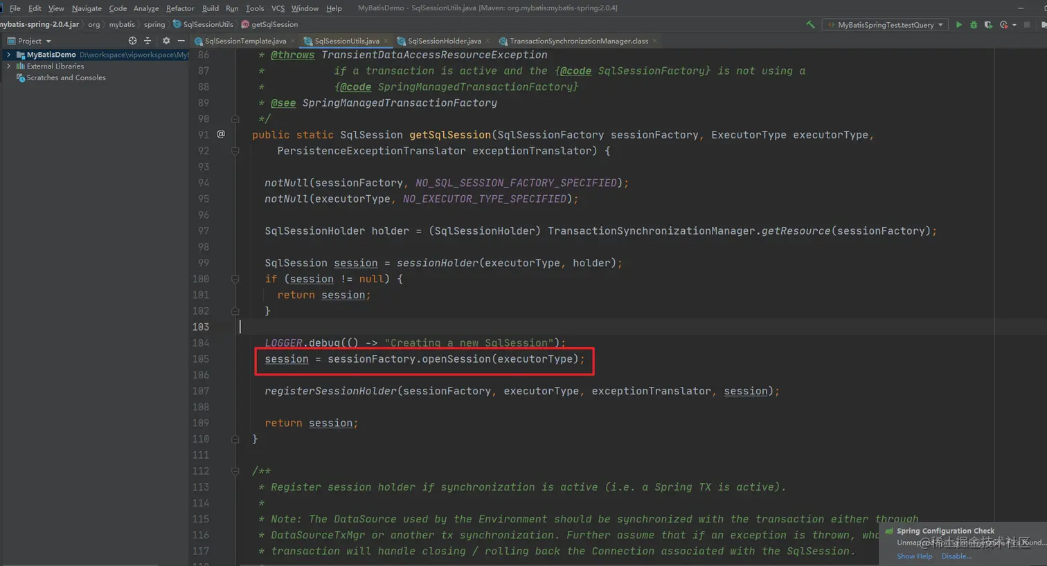1047x566 pixels.
Task: Click the SqlSessionUtils class icon in the breadcrumb
Action: tap(177, 24)
